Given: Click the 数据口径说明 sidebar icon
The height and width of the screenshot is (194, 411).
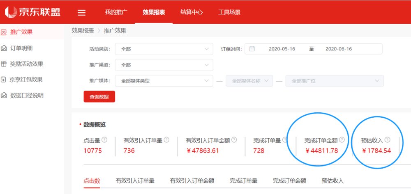Looking at the screenshot, I should (4, 96).
